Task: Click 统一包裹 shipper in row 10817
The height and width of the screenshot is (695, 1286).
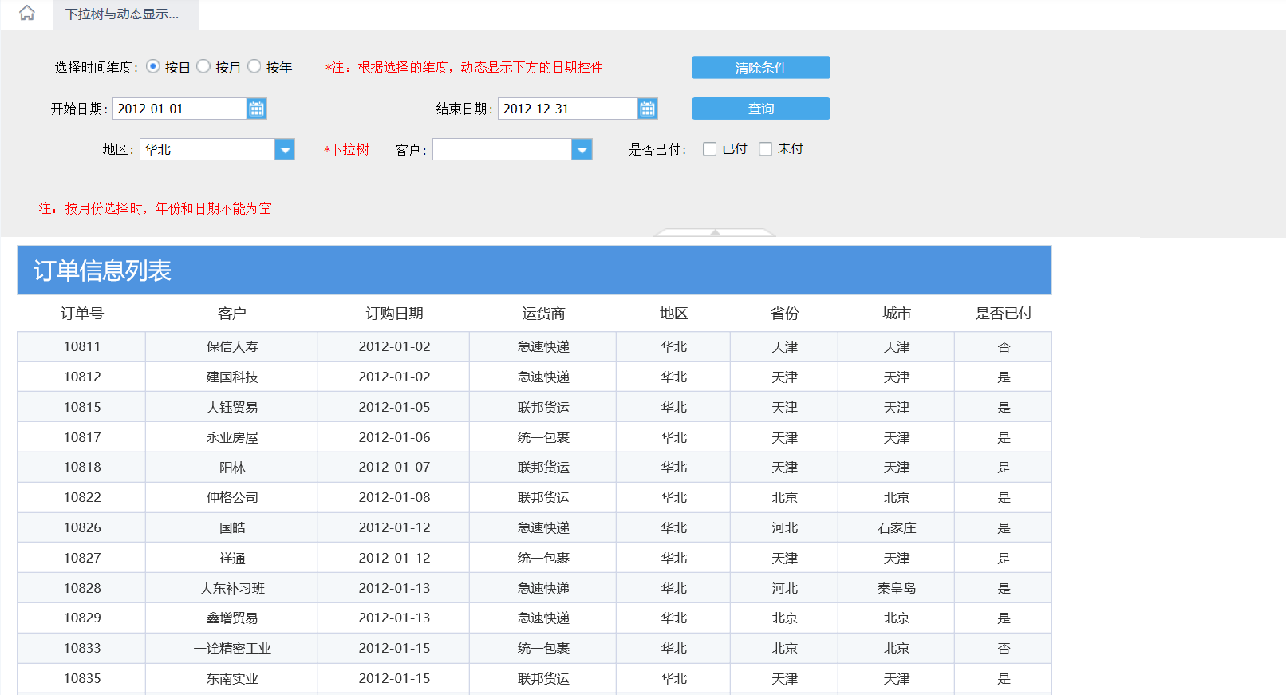Action: (x=543, y=437)
